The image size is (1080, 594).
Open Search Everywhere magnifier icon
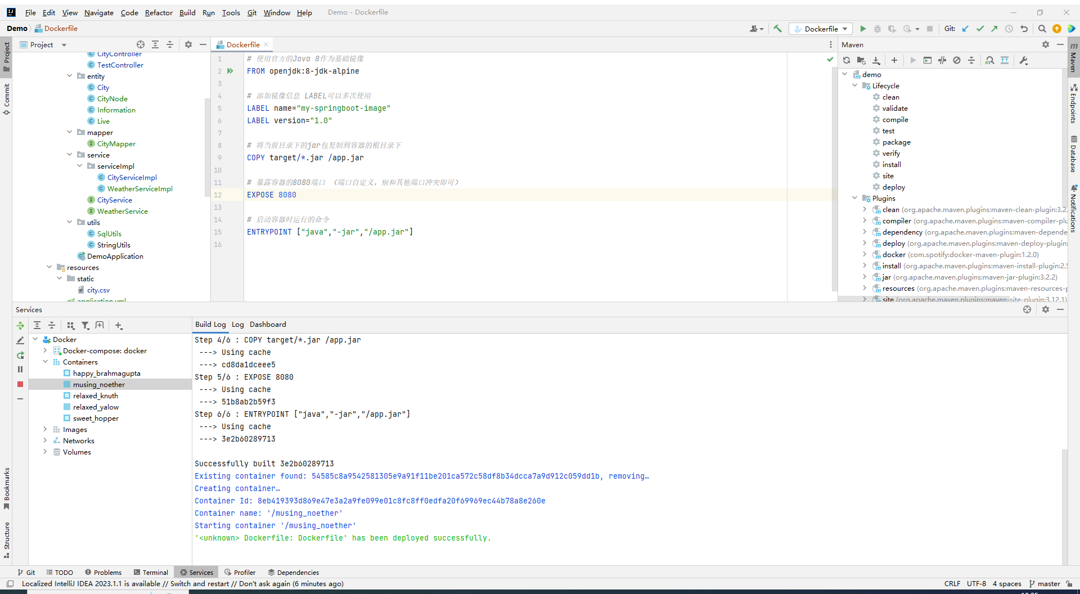point(1042,29)
